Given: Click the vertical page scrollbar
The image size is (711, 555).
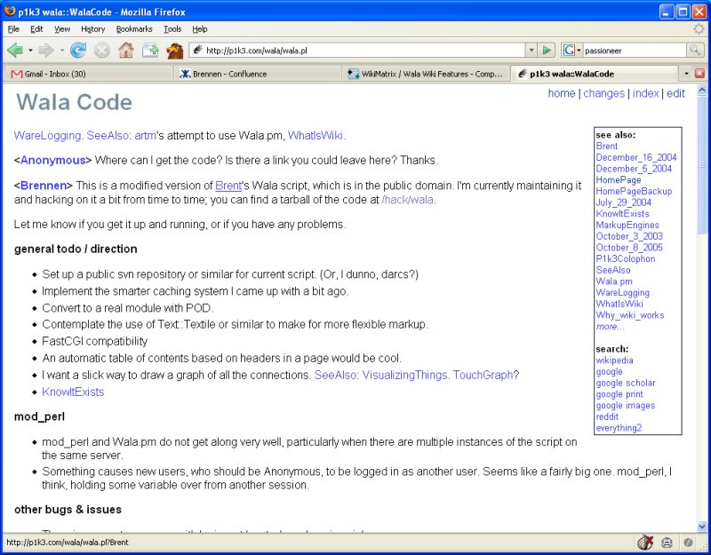Looking at the screenshot, I should tap(702, 311).
